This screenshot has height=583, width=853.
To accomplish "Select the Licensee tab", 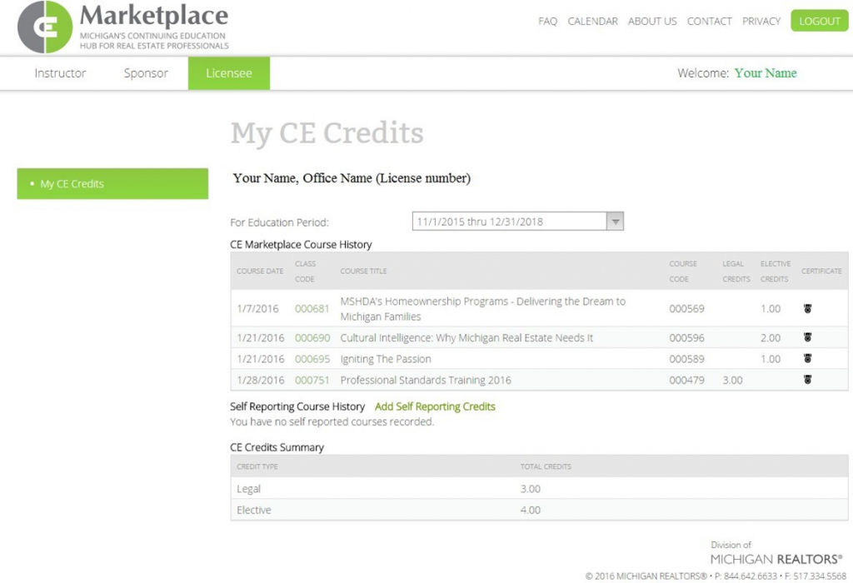I will pos(229,73).
